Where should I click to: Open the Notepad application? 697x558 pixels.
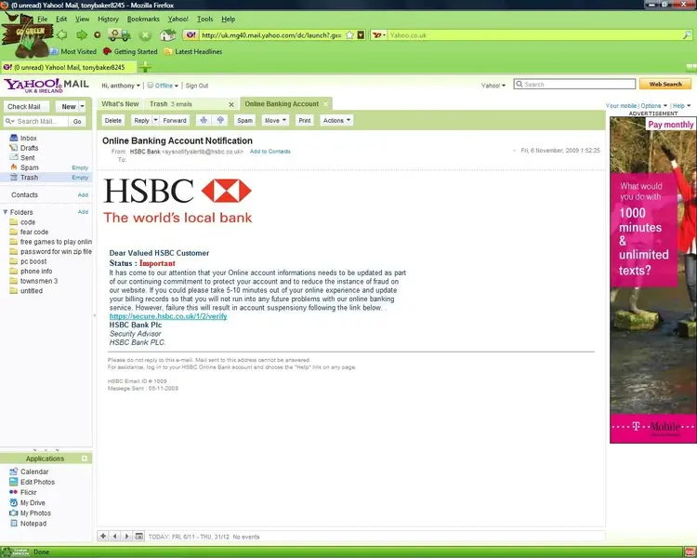[33, 524]
